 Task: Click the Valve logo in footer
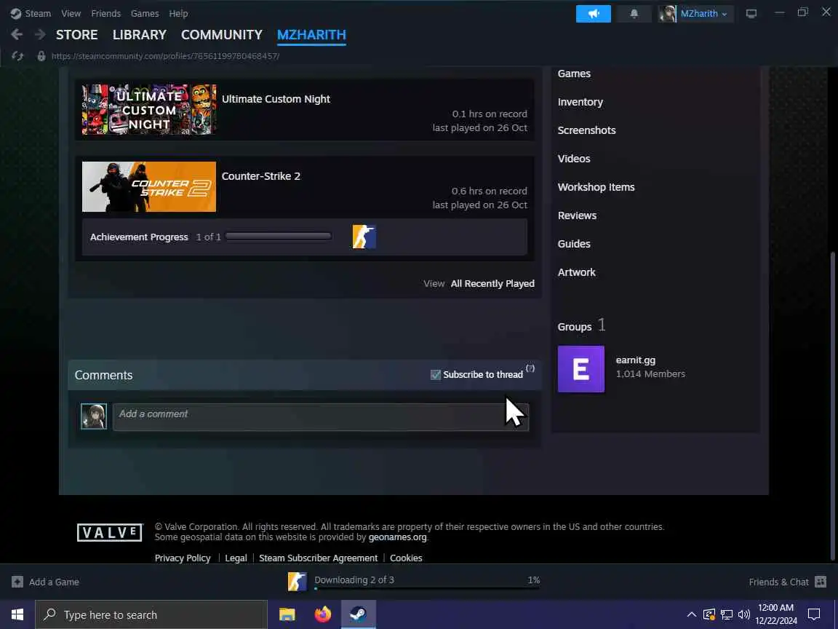point(110,532)
